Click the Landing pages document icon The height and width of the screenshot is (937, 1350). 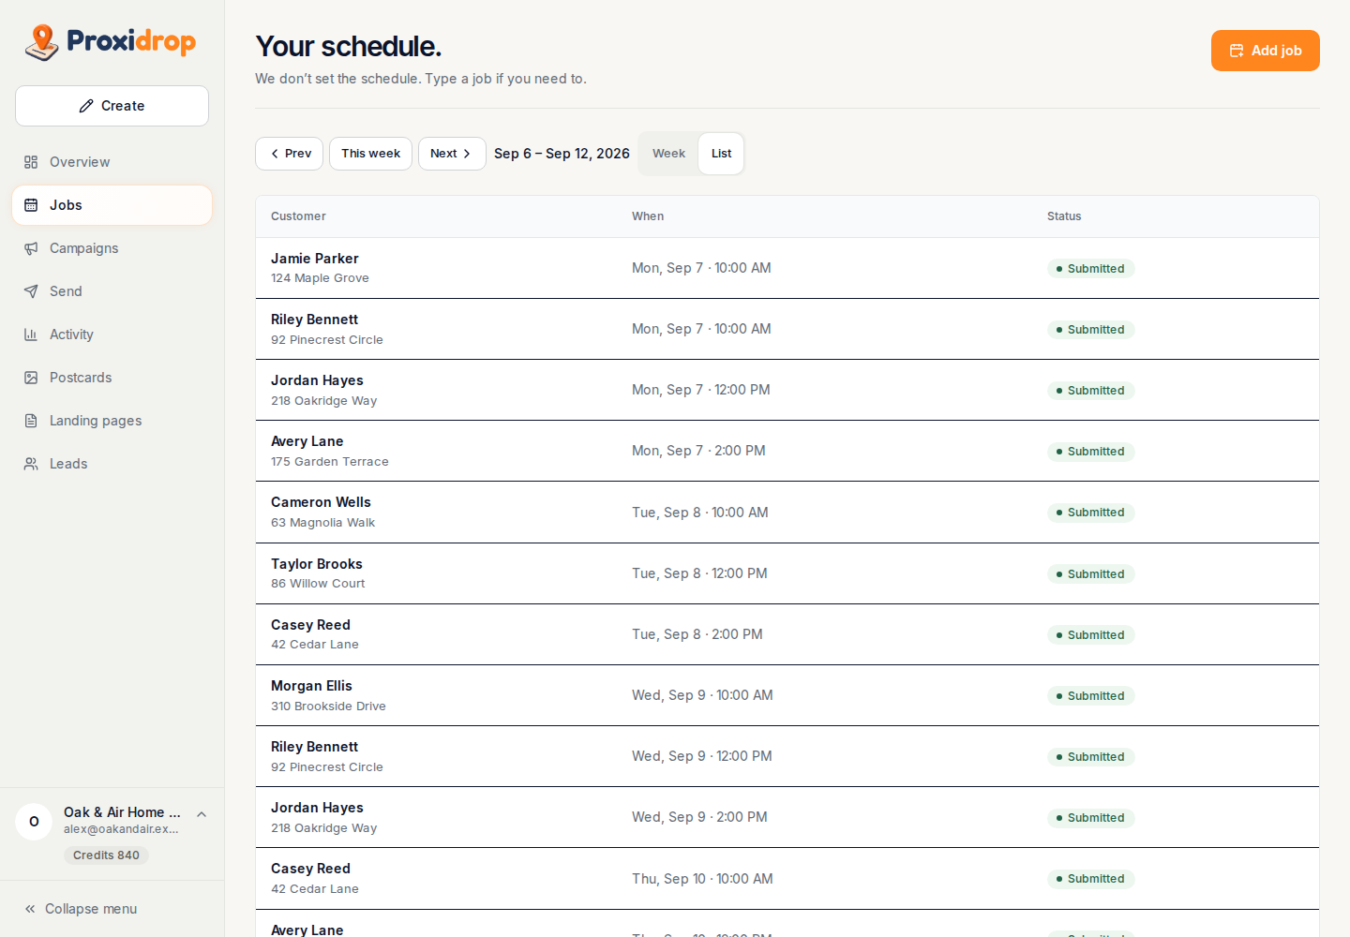31,421
